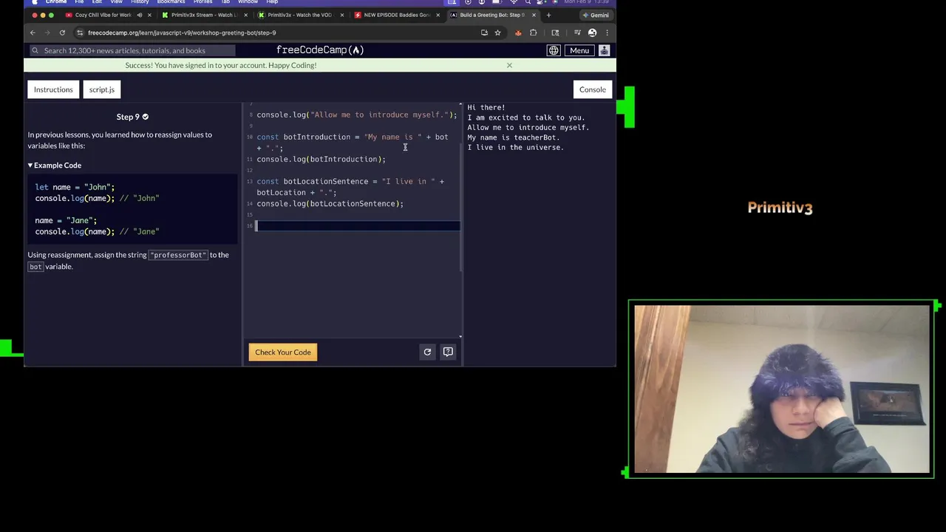Click the Step 9 heading

tap(128, 117)
